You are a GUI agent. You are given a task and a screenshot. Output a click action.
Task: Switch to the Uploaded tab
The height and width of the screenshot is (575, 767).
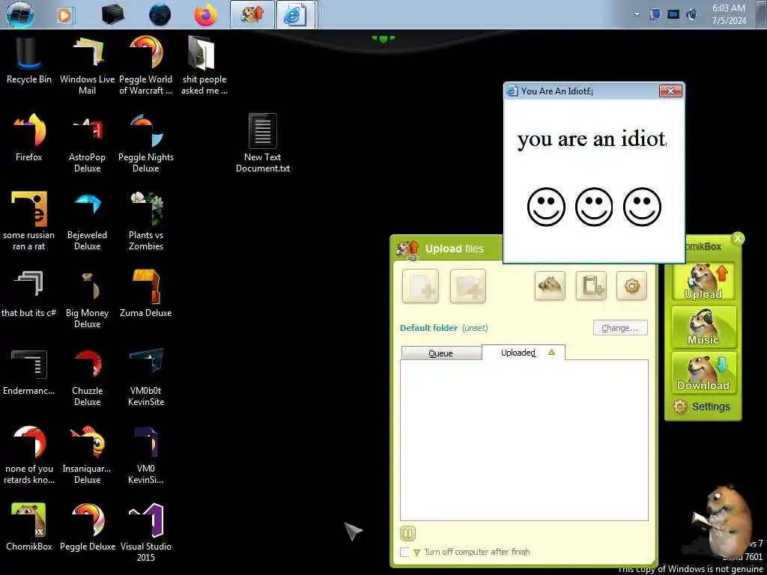524,352
